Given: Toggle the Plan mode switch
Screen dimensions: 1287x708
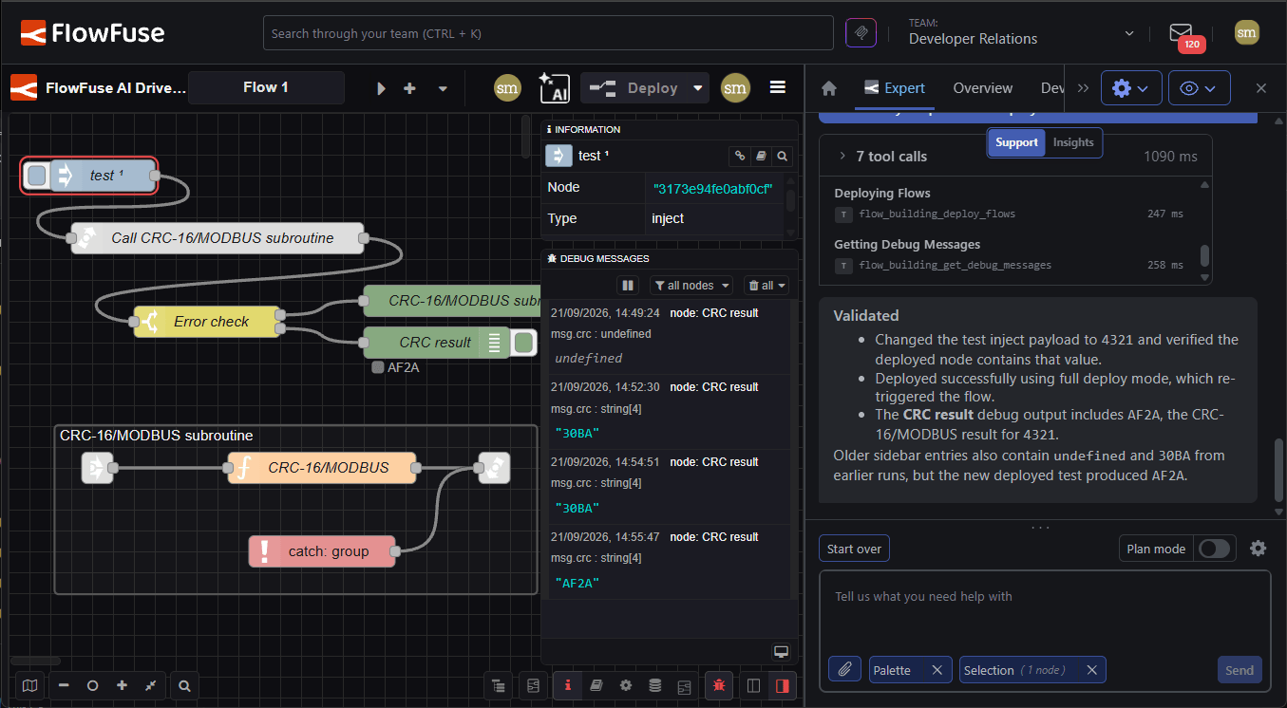Looking at the screenshot, I should tap(1214, 549).
